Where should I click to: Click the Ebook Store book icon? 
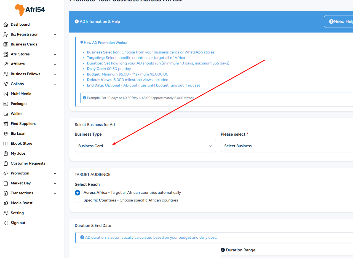click(6, 144)
